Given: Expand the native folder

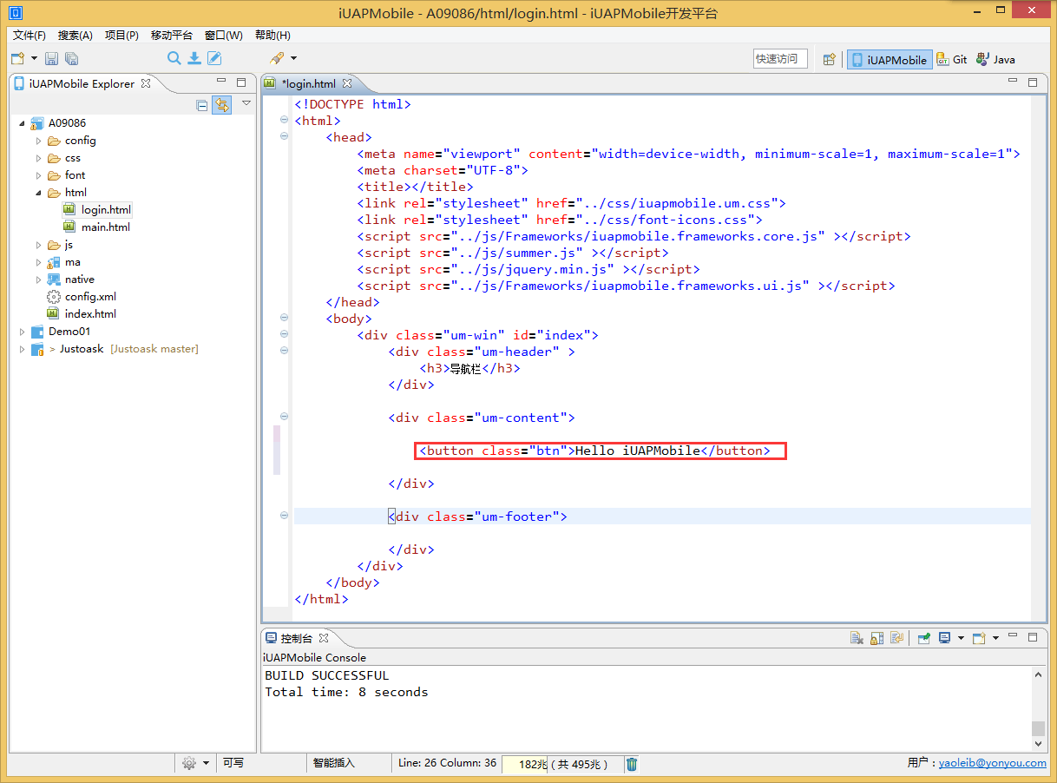Looking at the screenshot, I should [x=38, y=280].
